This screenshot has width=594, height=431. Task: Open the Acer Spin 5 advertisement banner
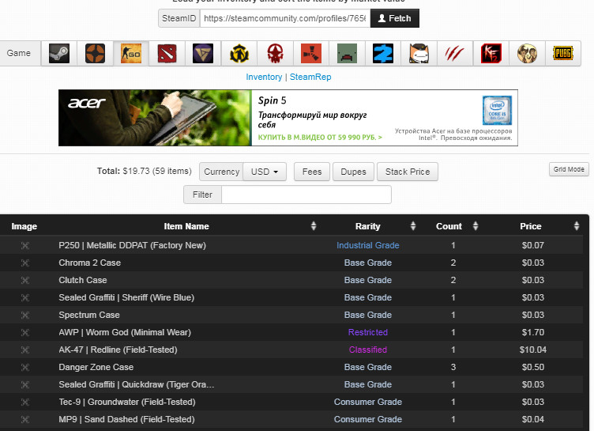pyautogui.click(x=288, y=118)
